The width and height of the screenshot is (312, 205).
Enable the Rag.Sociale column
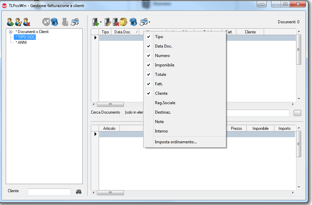tap(165, 103)
